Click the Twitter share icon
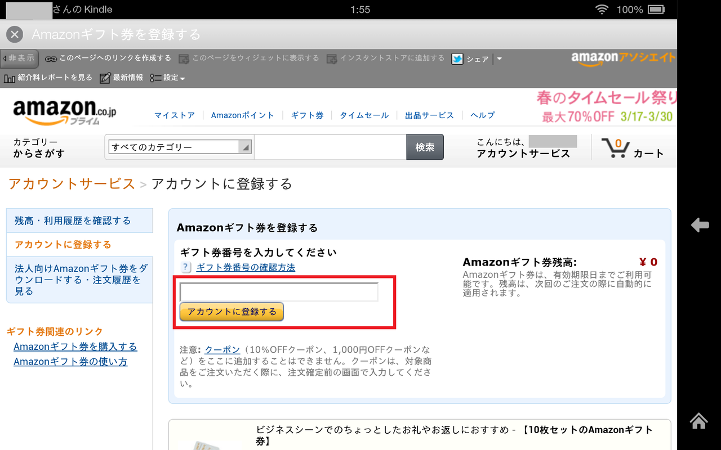Screen dimensions: 721x450 (457, 59)
